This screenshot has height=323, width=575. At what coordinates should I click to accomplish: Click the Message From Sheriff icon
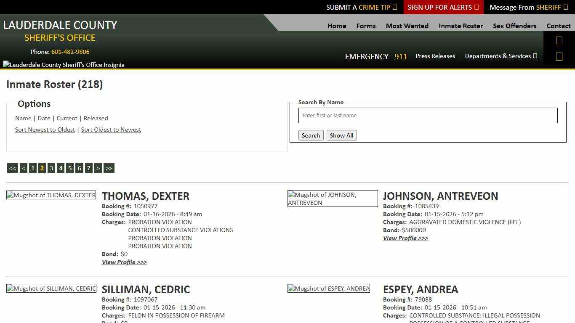click(565, 7)
